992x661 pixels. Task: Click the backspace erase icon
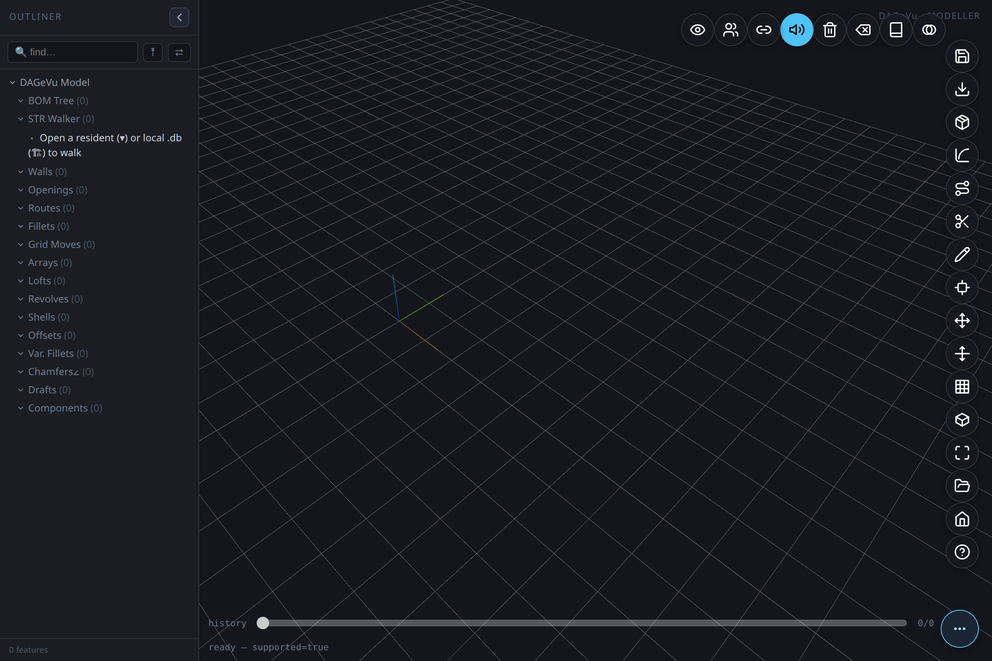[x=863, y=30]
